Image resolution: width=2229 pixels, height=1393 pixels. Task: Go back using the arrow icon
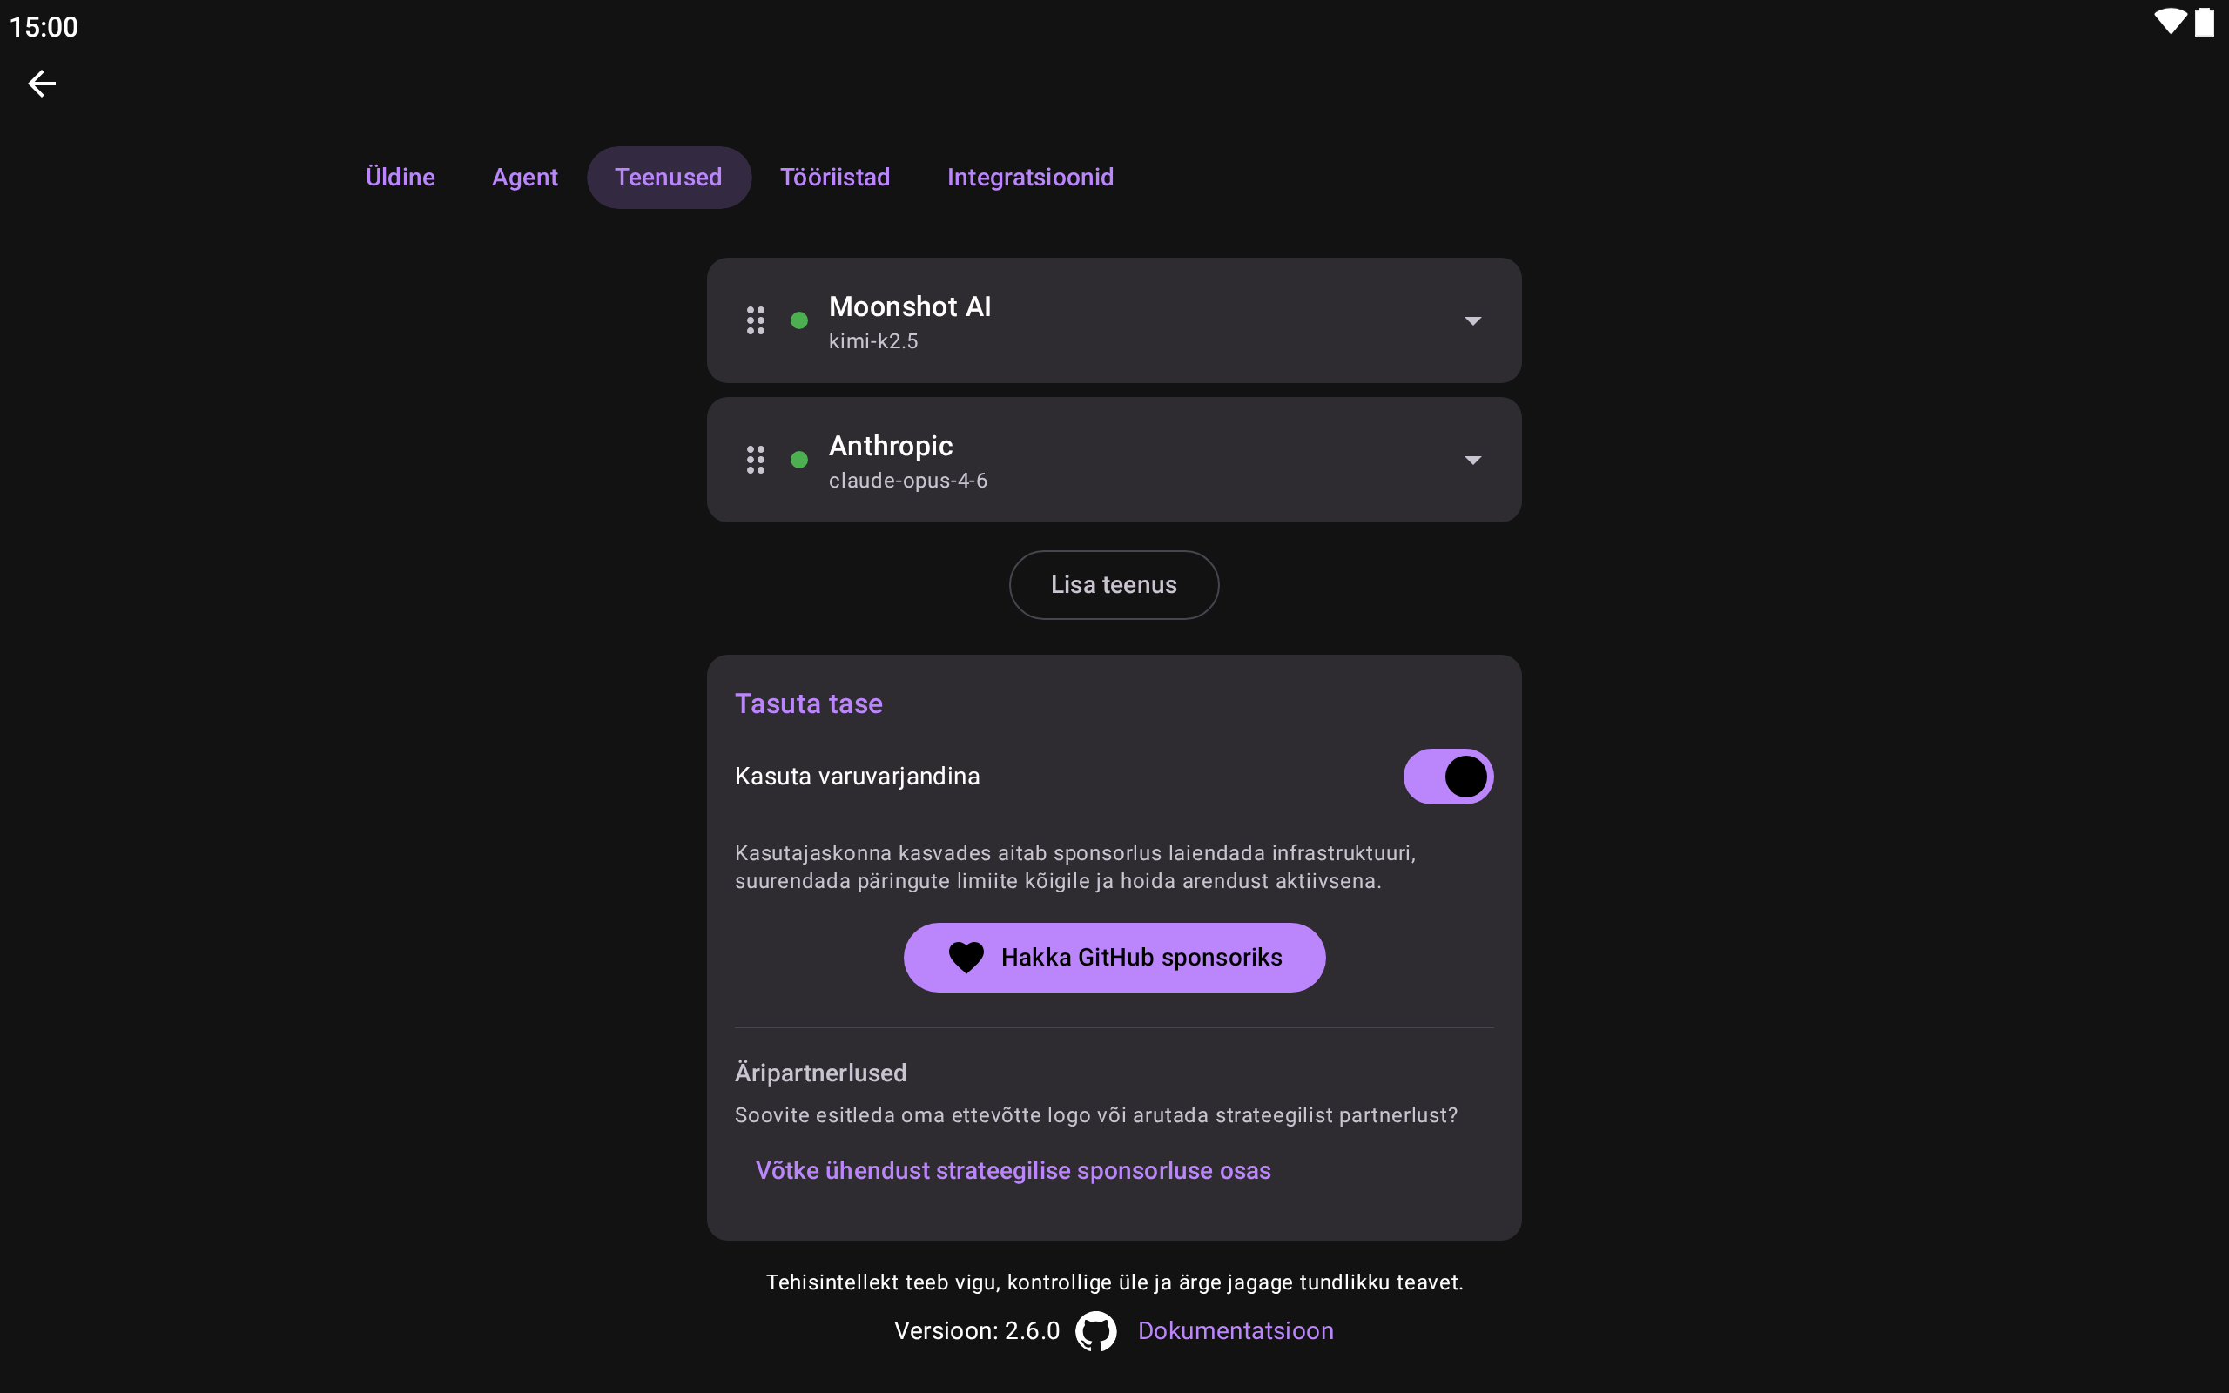pos(42,84)
